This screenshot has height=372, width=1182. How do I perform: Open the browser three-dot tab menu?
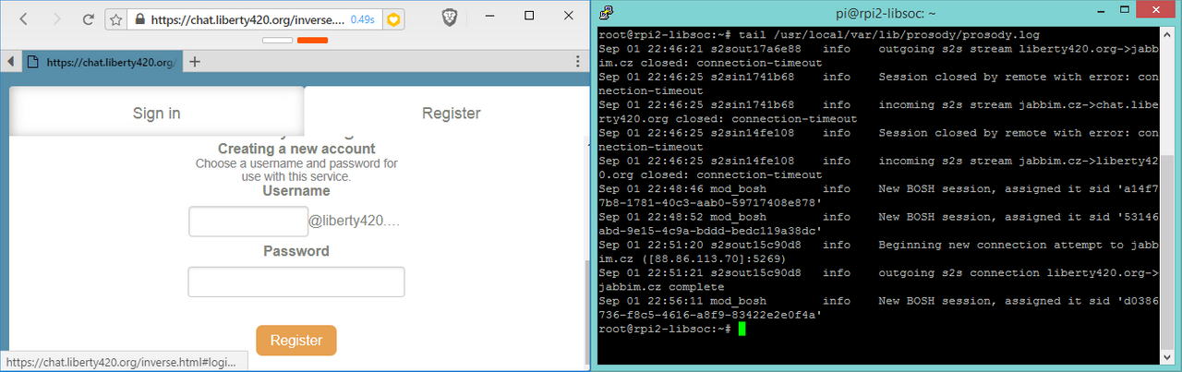click(577, 61)
